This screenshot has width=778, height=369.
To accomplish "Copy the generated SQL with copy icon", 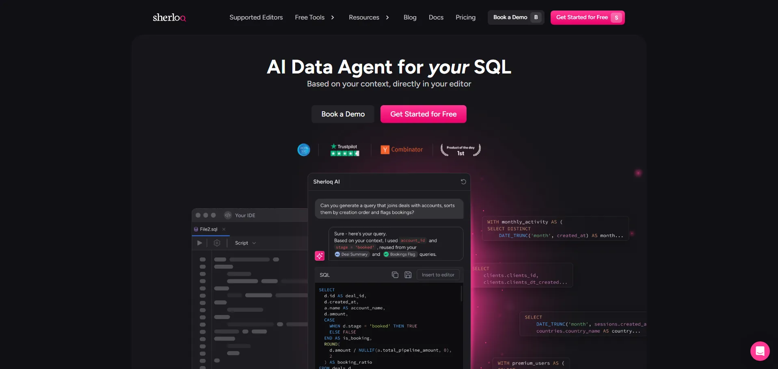I will click(395, 275).
